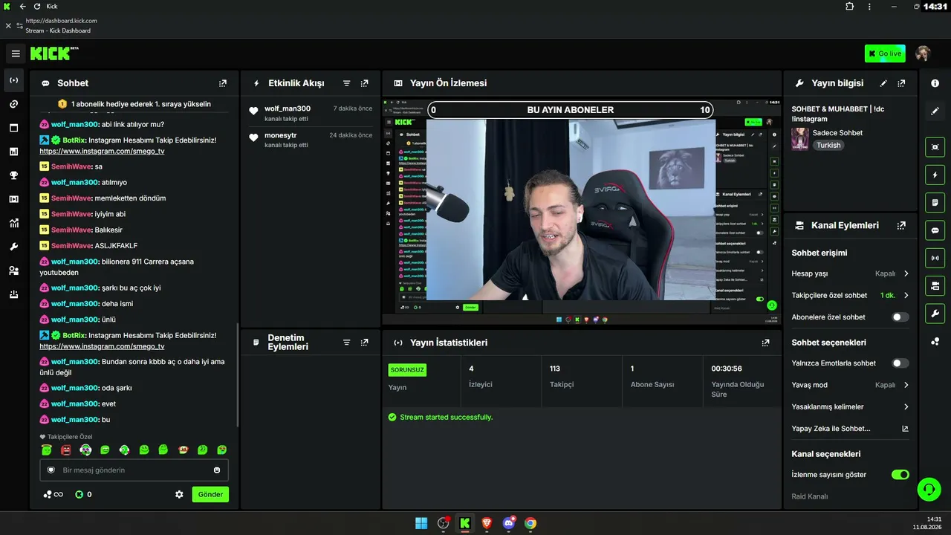The height and width of the screenshot is (535, 951).
Task: Toggle the lightning activity widget in right sidebar
Action: tap(935, 175)
